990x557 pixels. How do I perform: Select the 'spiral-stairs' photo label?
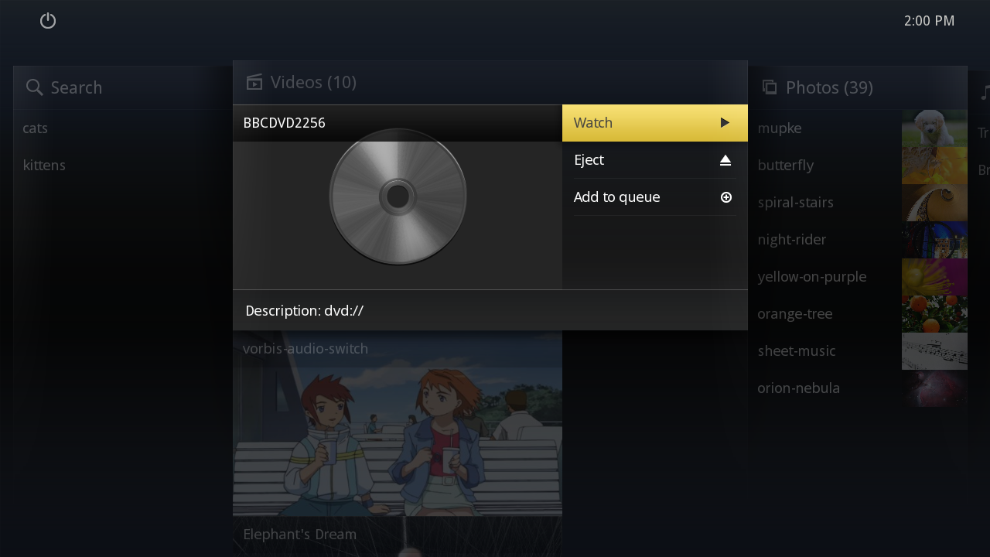796,203
